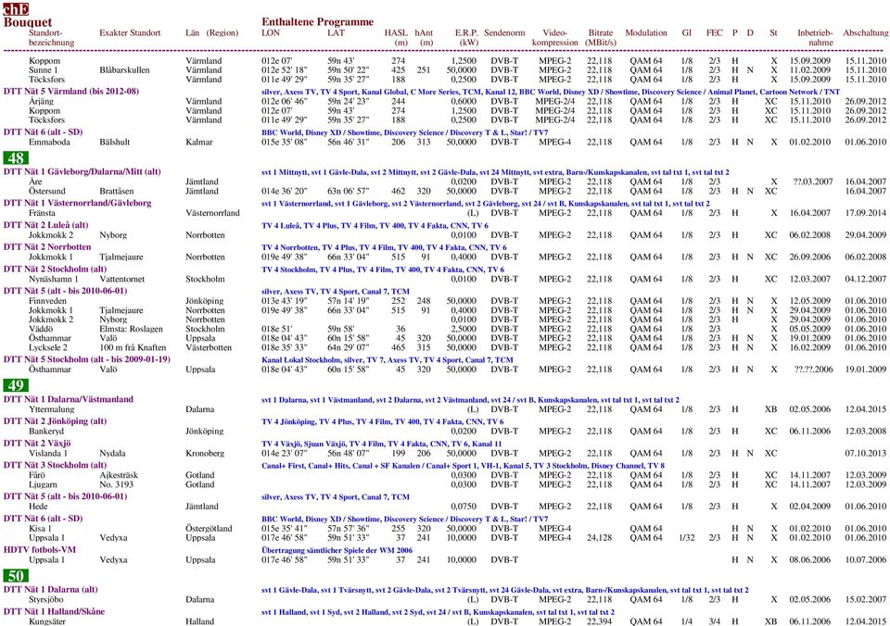The height and width of the screenshot is (626, 890).
Task: Select bouquet "HDTV fotbols-VM"
Action: click(39, 550)
